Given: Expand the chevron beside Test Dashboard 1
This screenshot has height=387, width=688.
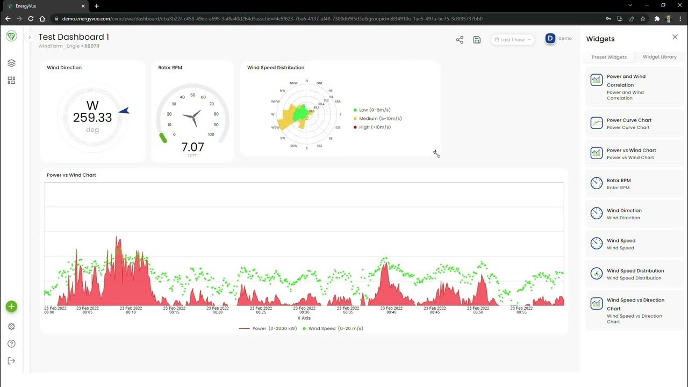Looking at the screenshot, I should (30, 38).
